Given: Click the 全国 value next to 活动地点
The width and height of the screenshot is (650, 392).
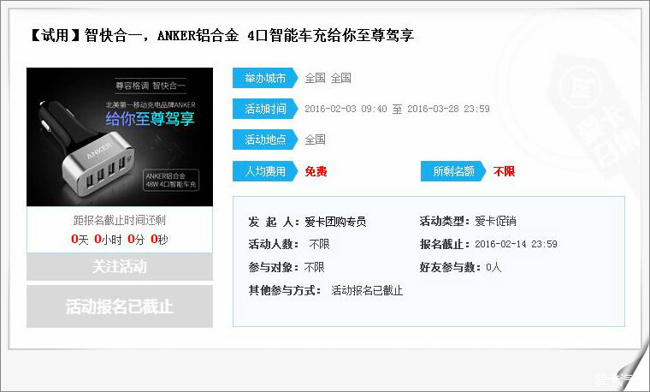Looking at the screenshot, I should tap(315, 140).
